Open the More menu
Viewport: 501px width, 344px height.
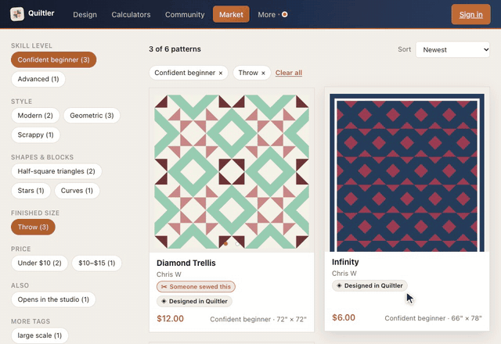[266, 14]
